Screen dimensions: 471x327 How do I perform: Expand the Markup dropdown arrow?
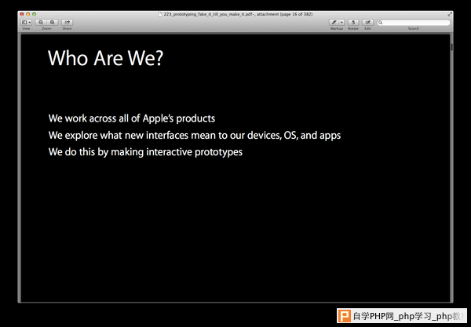pyautogui.click(x=341, y=23)
